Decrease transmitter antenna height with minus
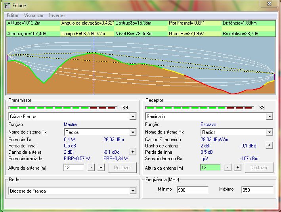 tap(91, 168)
